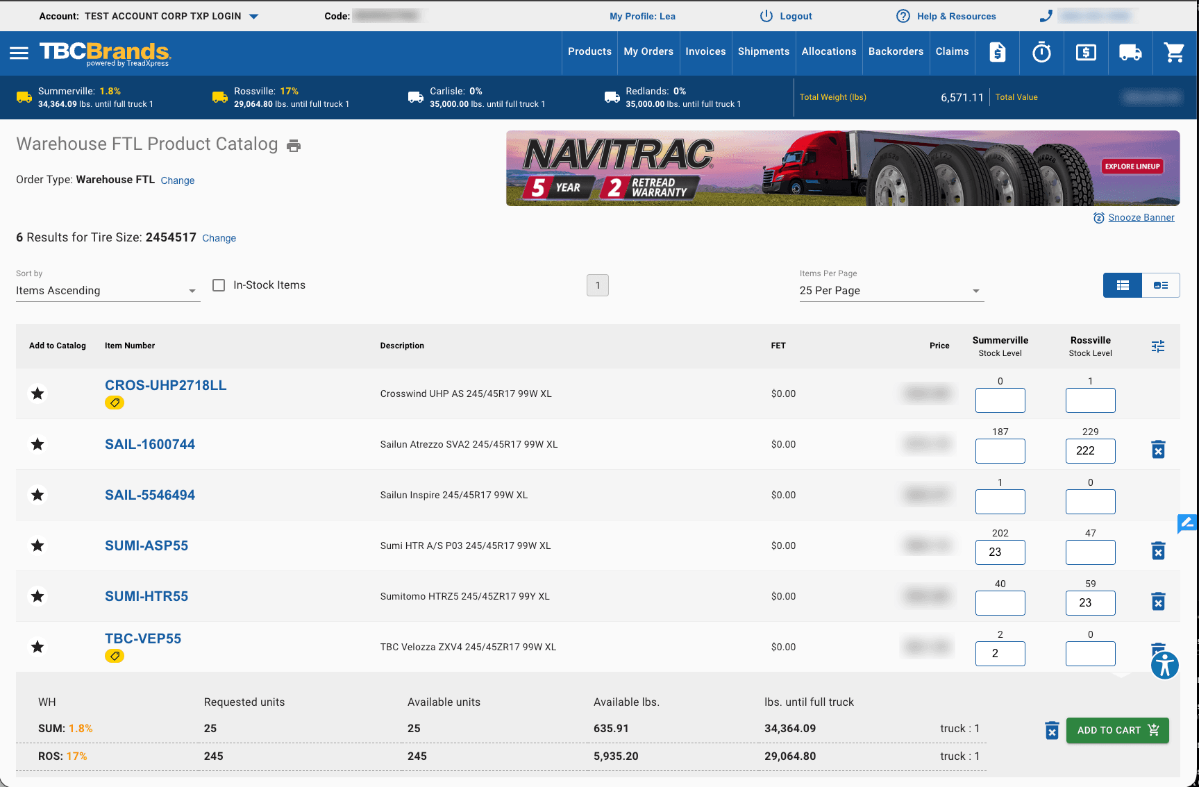This screenshot has height=787, width=1199.
Task: Go to Allocations
Action: coord(829,52)
